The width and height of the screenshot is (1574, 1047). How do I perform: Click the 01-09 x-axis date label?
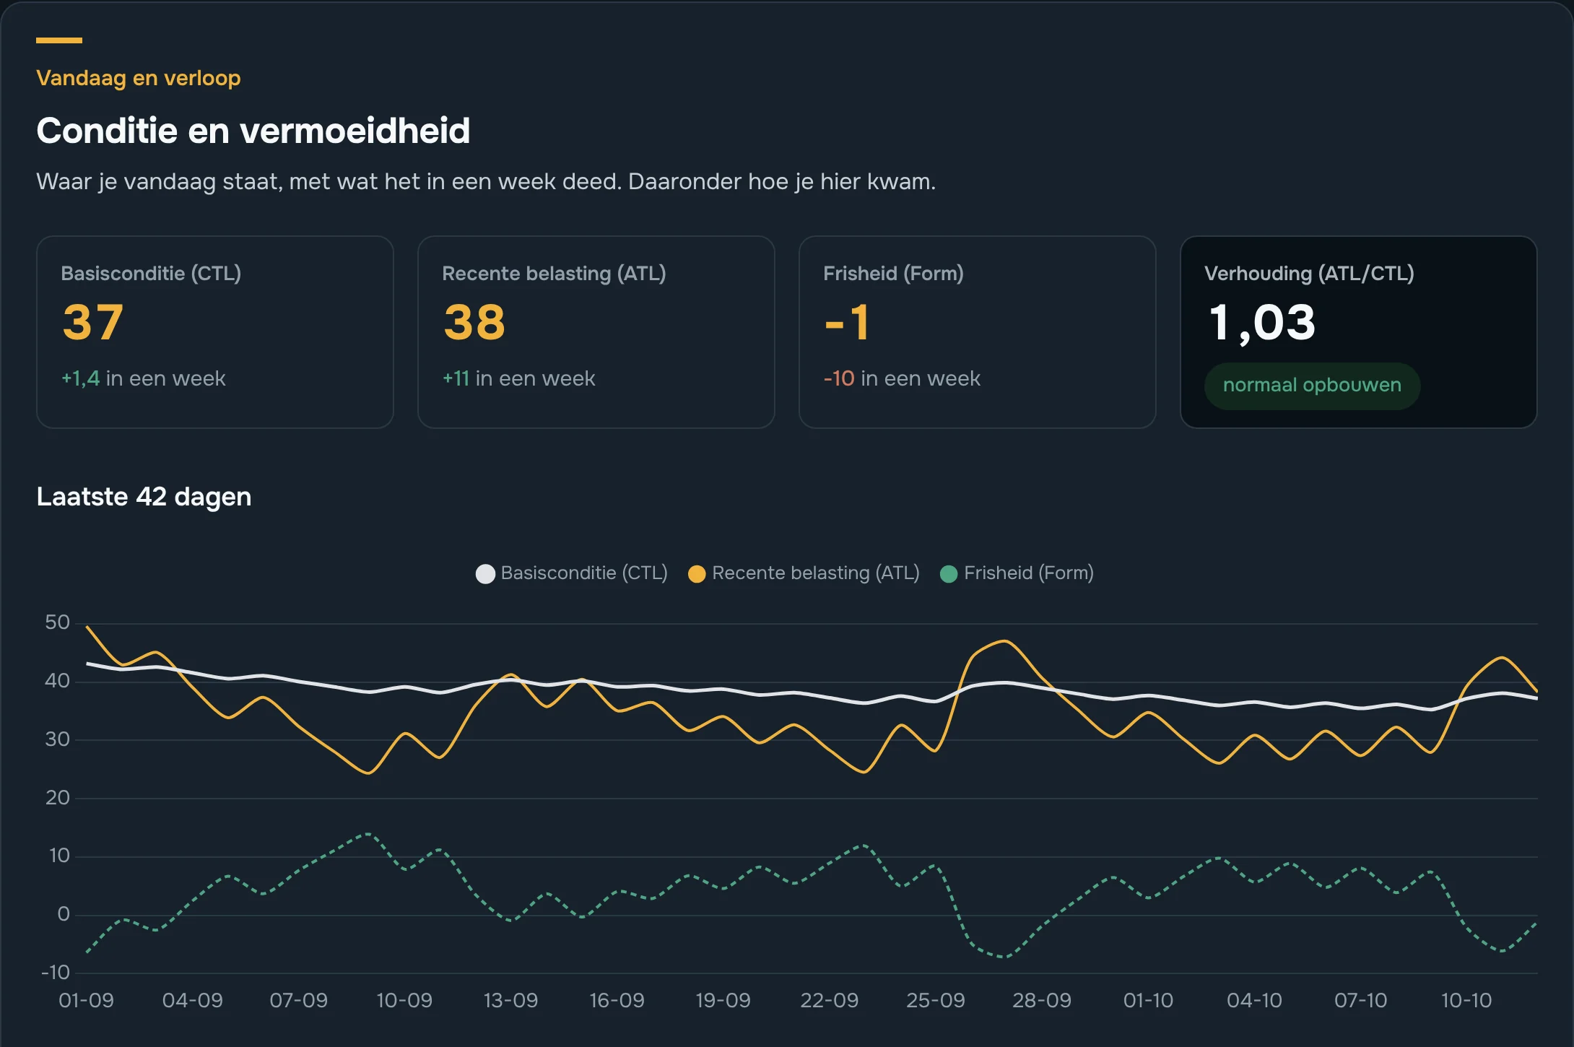pos(87,1001)
